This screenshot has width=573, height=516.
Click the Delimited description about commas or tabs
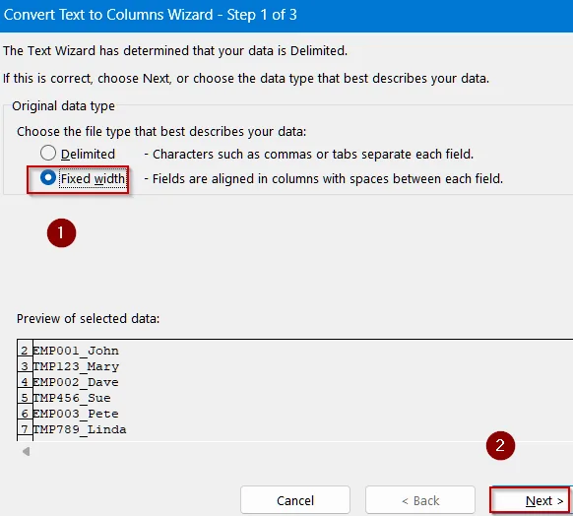coord(309,155)
